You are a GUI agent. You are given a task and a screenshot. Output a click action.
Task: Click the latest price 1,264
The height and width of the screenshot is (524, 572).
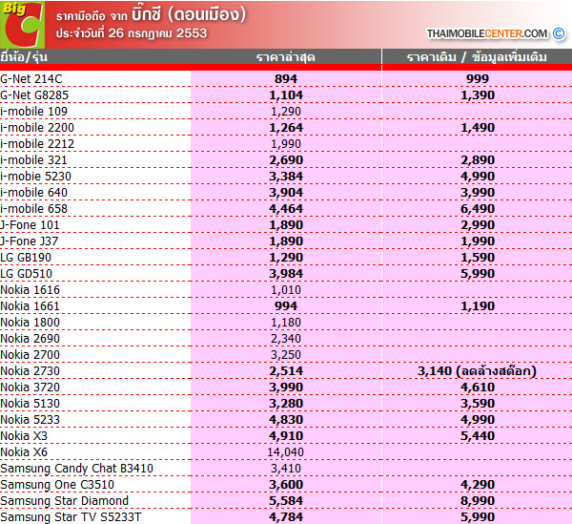click(x=286, y=128)
